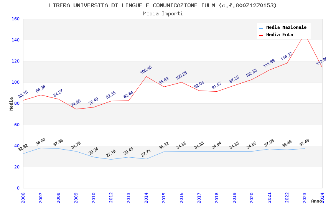
Task: Click the 118.27 data label
Action: pos(287,56)
